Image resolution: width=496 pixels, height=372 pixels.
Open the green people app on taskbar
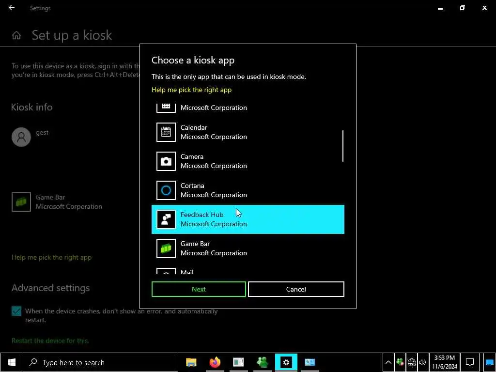[x=262, y=362]
